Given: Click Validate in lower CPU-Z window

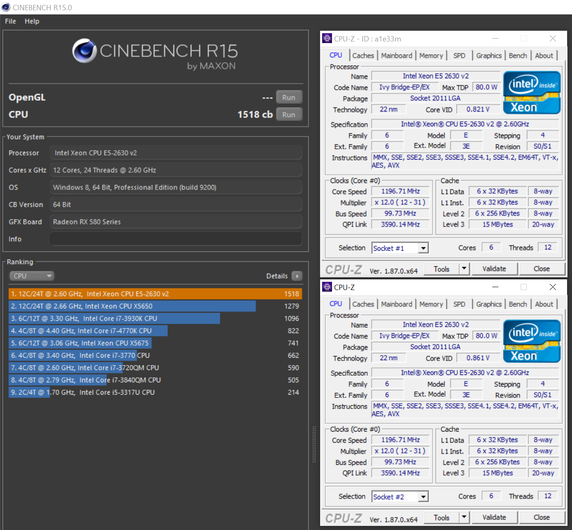Looking at the screenshot, I should [494, 517].
